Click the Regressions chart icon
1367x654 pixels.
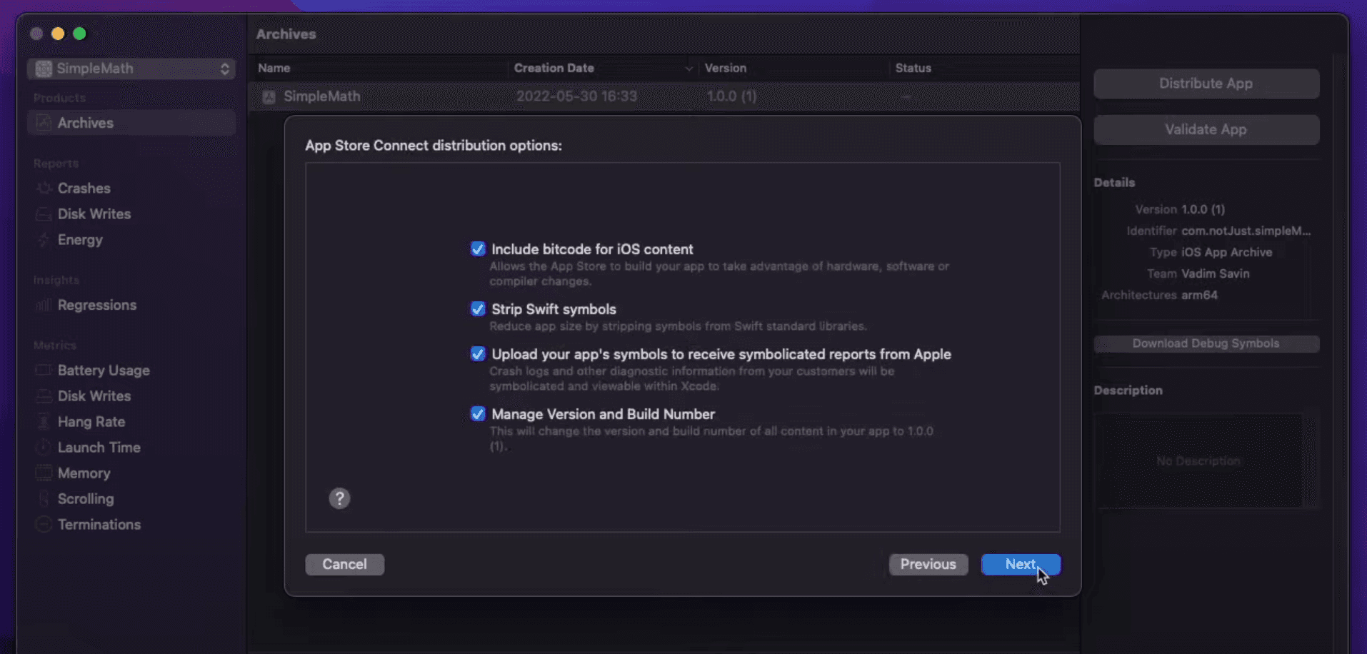pos(44,306)
